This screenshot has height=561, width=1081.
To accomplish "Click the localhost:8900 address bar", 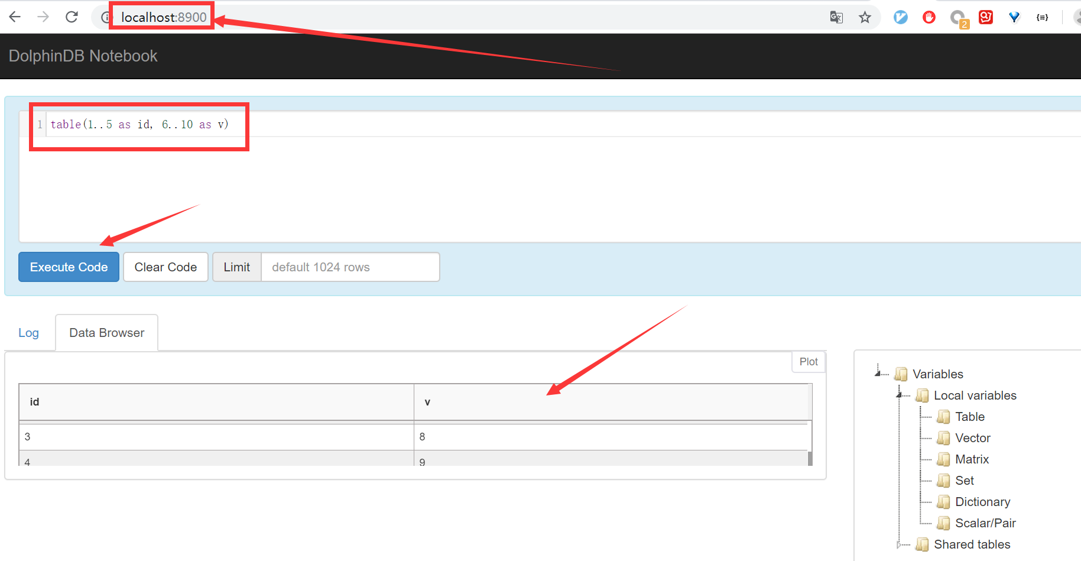I will (164, 17).
